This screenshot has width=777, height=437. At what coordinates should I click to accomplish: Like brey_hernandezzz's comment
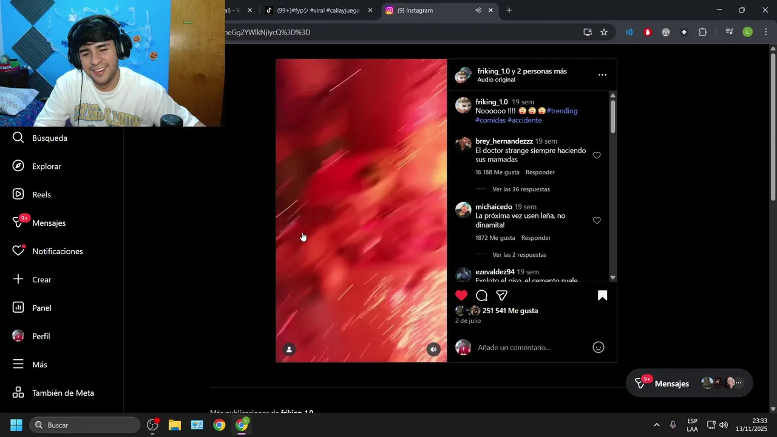point(597,155)
